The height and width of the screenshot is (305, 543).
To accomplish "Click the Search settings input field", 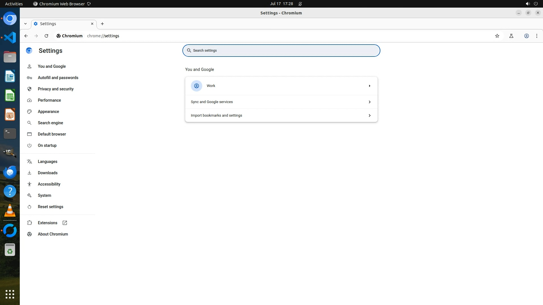I will pos(281,51).
